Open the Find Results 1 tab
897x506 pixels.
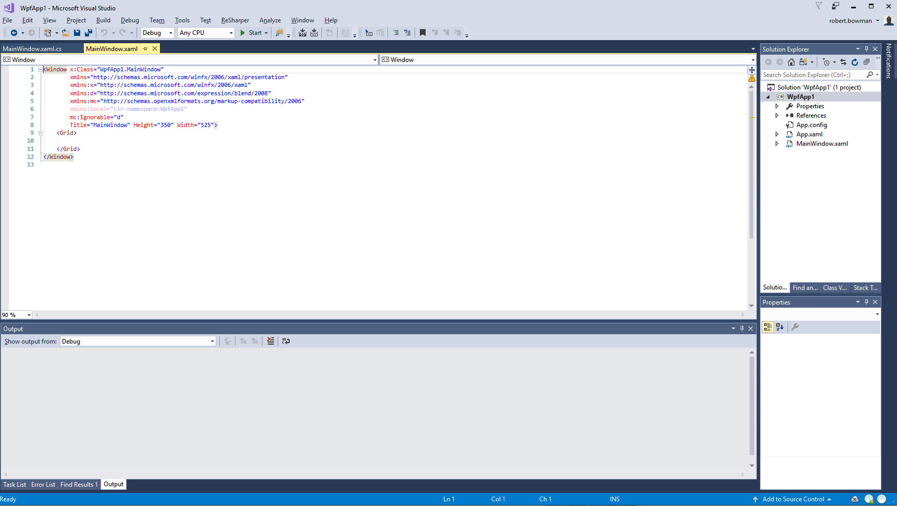click(x=79, y=485)
